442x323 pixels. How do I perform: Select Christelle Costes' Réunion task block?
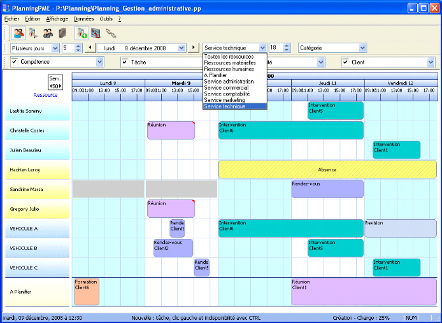point(171,131)
